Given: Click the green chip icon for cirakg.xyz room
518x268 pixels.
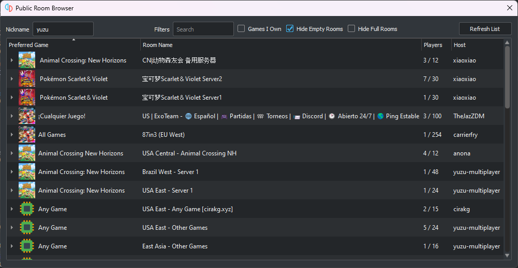Looking at the screenshot, I should [27, 209].
